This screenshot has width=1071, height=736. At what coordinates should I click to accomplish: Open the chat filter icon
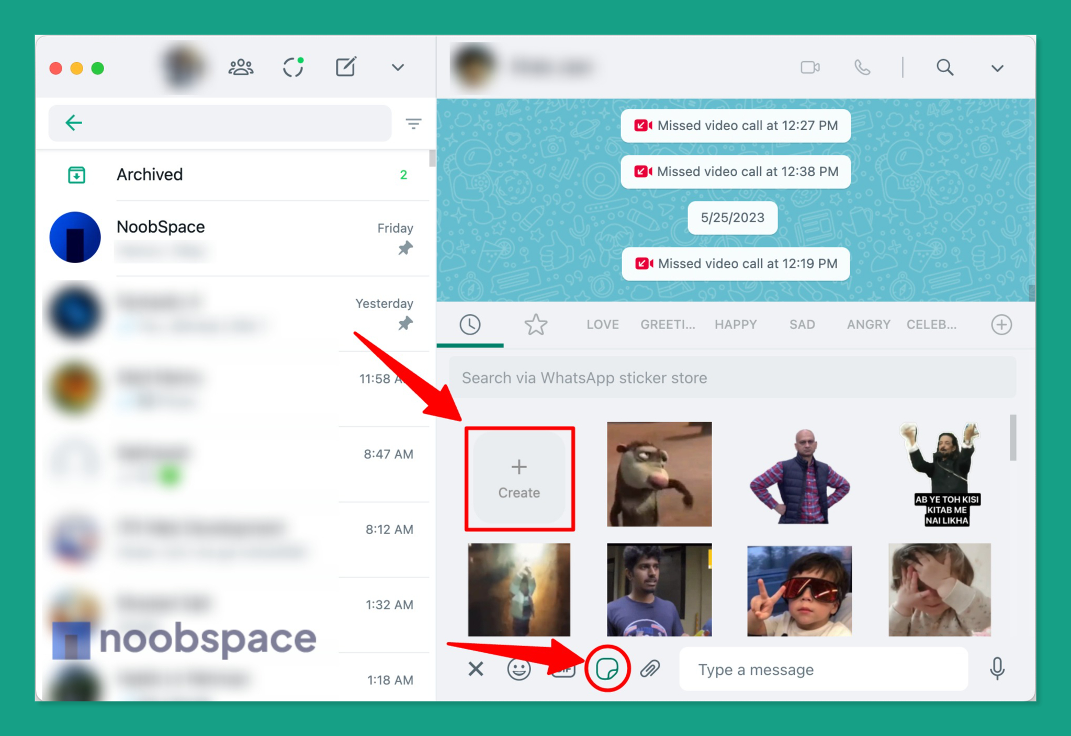(413, 123)
